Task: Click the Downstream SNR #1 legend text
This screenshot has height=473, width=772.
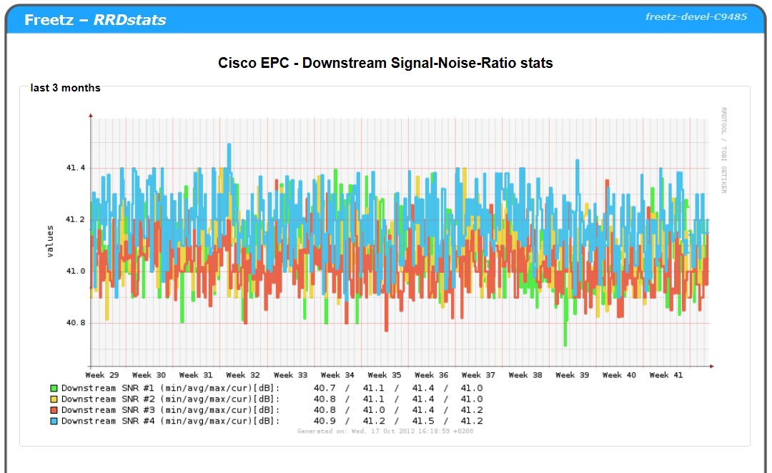Action: (x=170, y=388)
